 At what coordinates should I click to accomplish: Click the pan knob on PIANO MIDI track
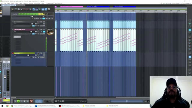click(36, 31)
